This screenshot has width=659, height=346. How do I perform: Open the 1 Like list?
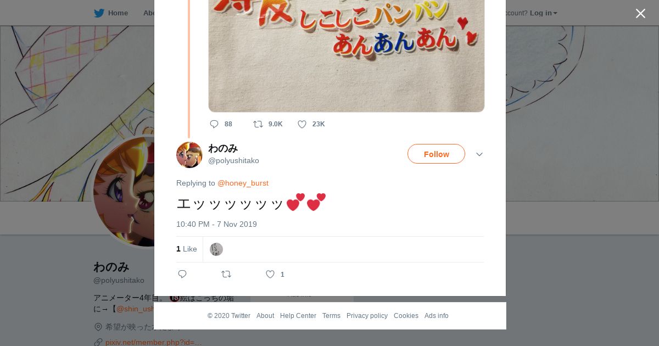click(x=187, y=249)
